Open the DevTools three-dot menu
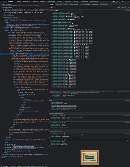 pos(126,2)
